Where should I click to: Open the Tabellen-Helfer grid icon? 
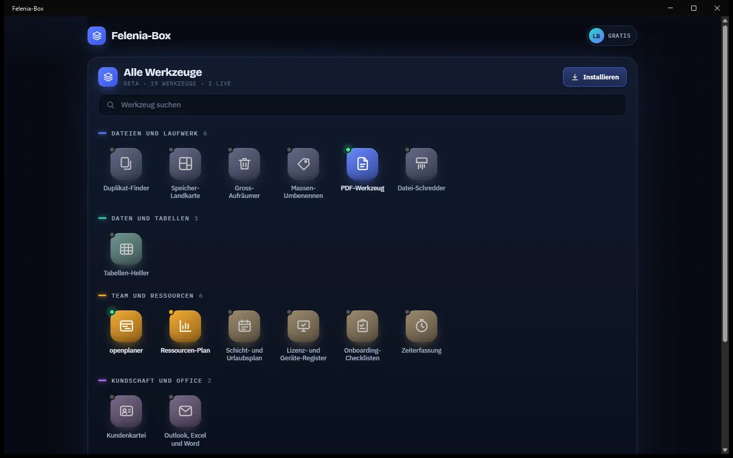(126, 249)
